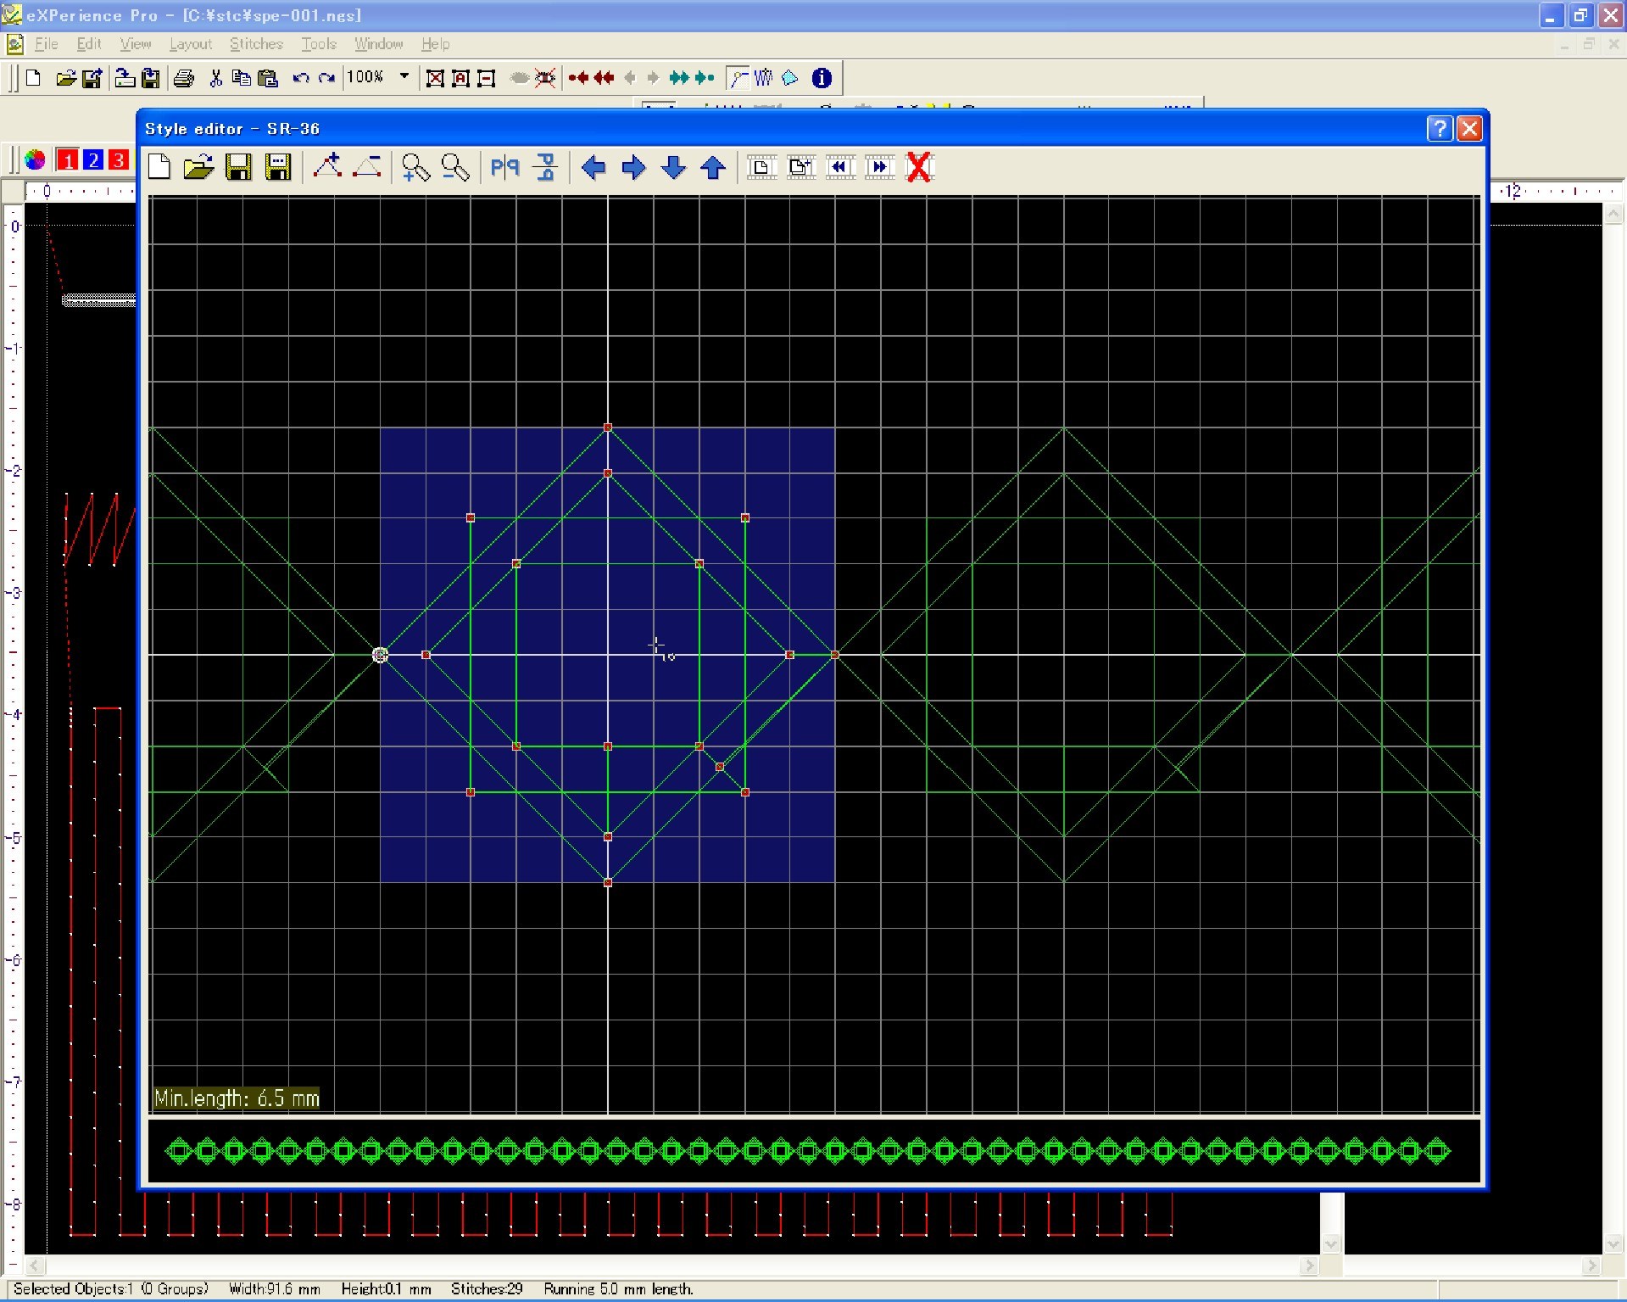Click the Paste icon in main toolbar

(268, 78)
